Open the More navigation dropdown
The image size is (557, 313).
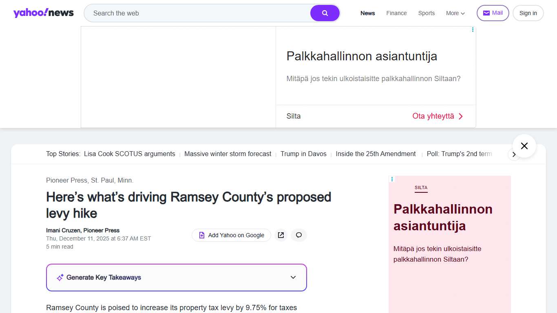(x=455, y=13)
